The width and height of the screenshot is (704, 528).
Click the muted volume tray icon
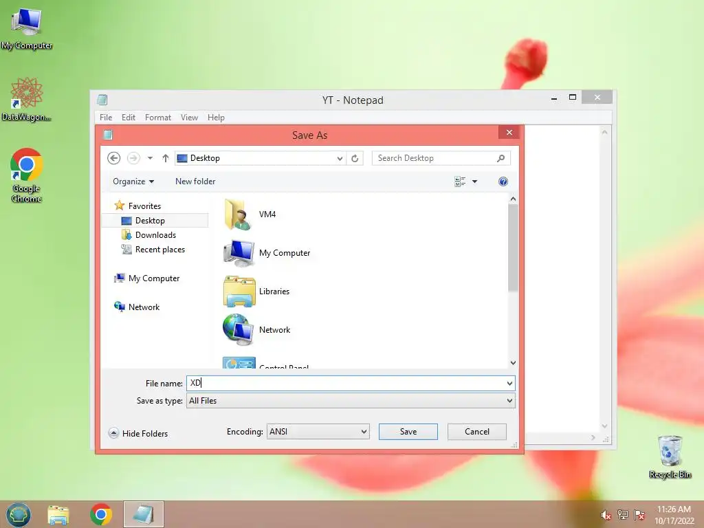606,515
